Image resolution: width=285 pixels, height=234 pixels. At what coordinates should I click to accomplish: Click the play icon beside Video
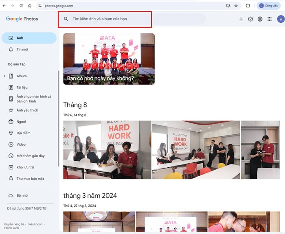(x=11, y=144)
